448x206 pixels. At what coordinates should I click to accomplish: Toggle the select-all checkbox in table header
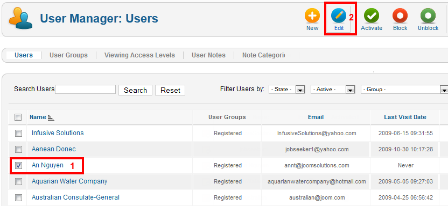18,117
